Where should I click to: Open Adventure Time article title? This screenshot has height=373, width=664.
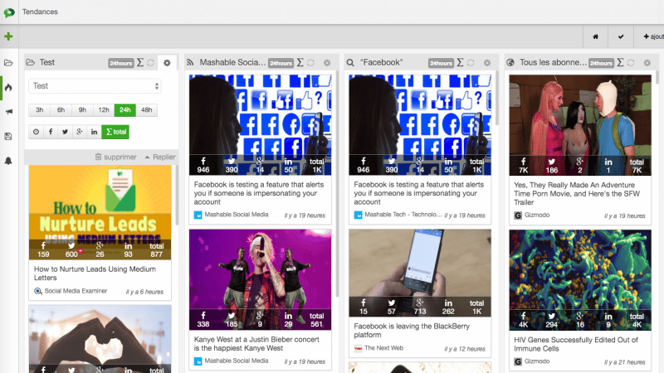[x=577, y=193]
